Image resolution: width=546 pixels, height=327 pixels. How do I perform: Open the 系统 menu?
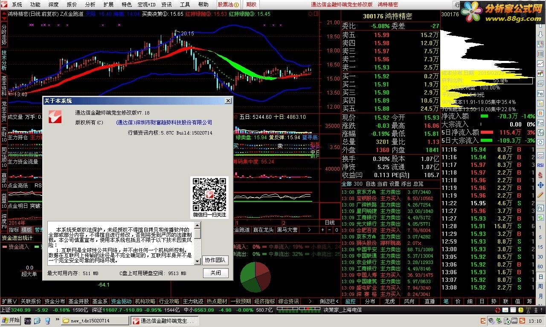tap(17, 5)
